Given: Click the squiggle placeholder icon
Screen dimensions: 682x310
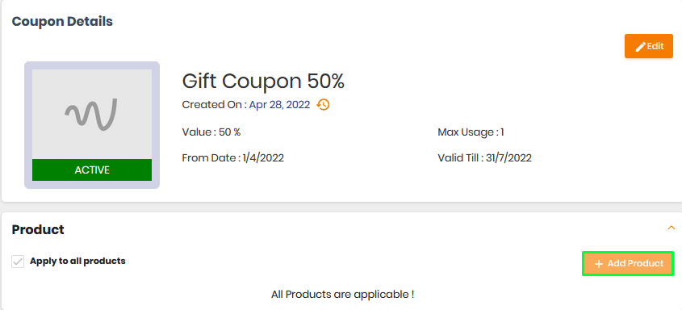Looking at the screenshot, I should (x=91, y=115).
